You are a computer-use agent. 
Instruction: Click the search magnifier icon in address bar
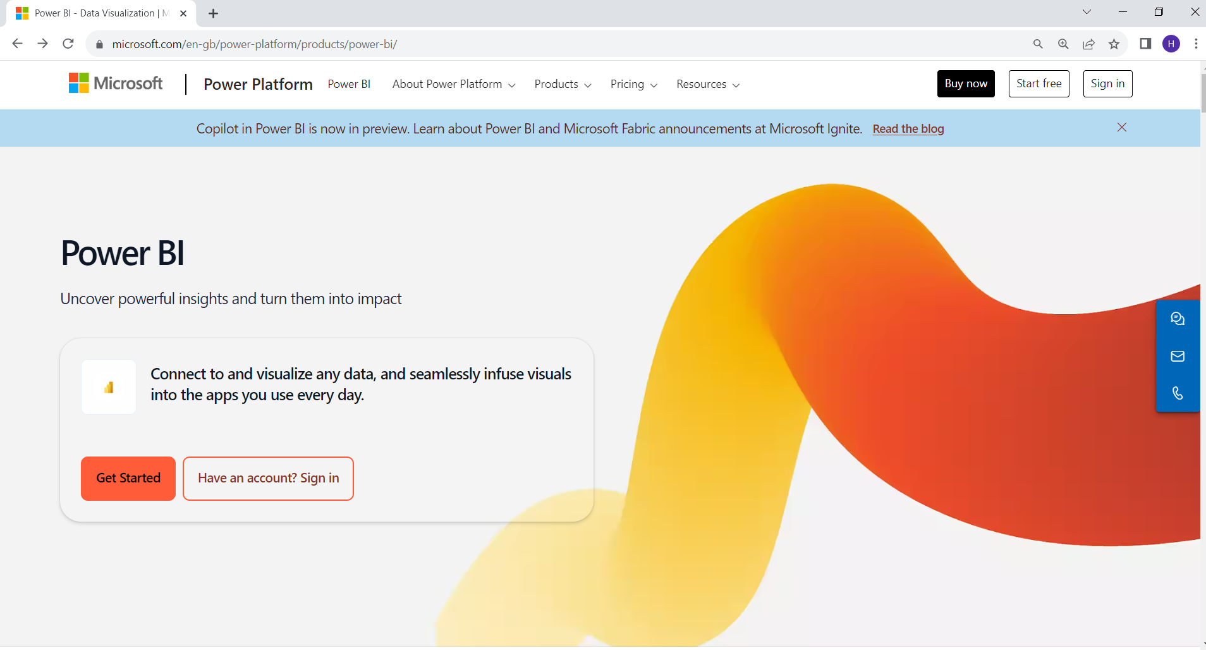[x=1038, y=44]
